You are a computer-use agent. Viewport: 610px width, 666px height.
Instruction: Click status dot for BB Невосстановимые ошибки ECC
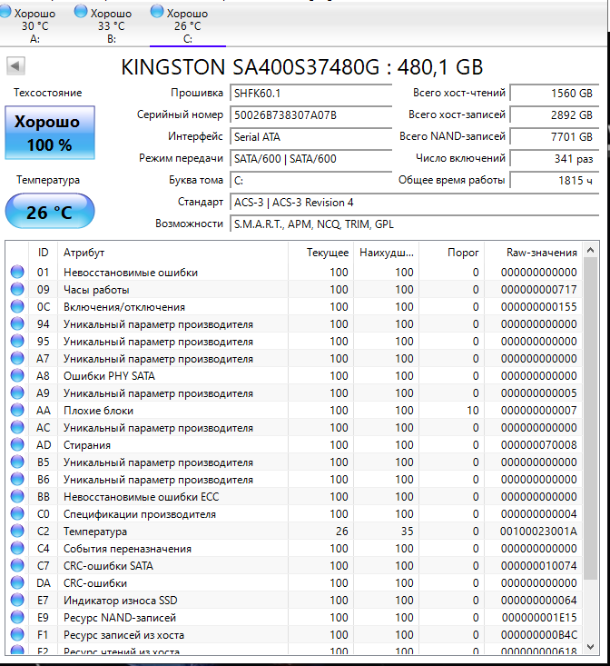[x=17, y=496]
